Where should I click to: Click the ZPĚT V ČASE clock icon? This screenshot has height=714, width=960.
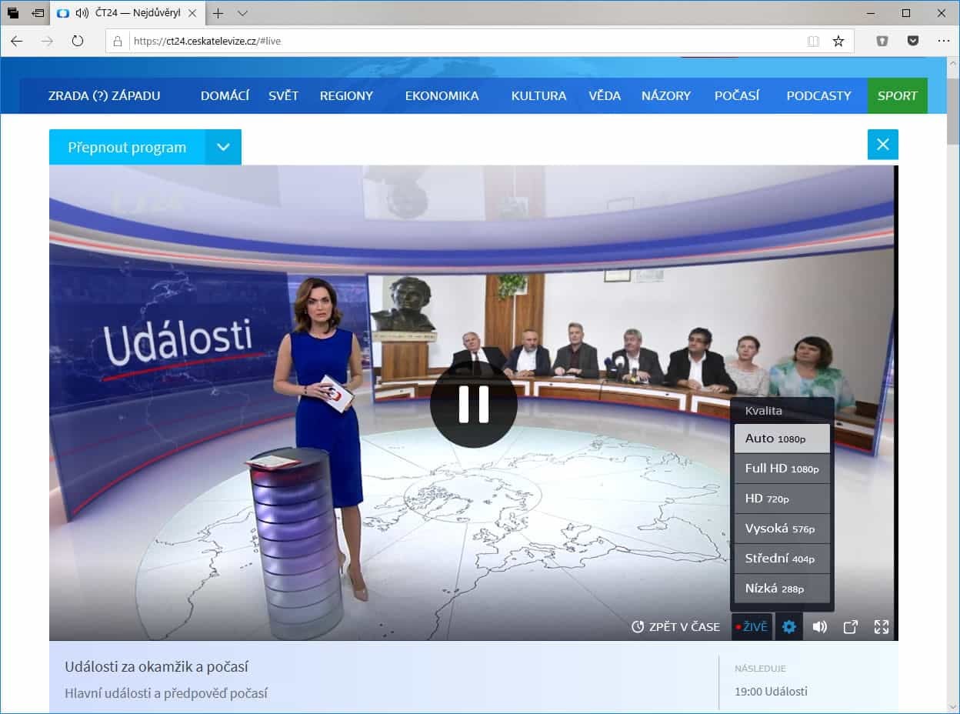point(637,626)
